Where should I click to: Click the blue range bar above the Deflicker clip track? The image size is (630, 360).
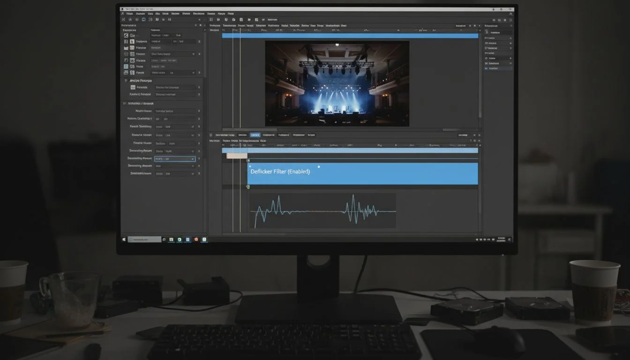click(x=350, y=150)
